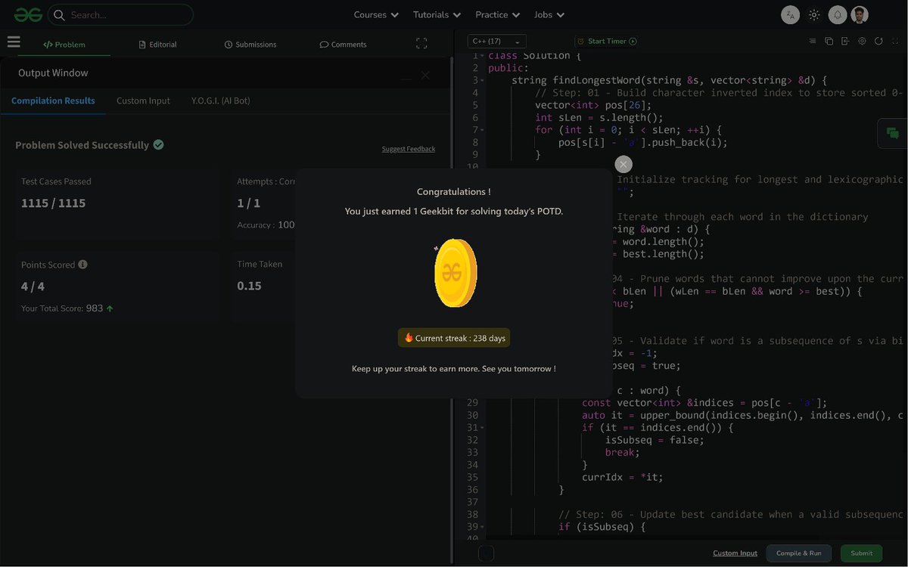This screenshot has width=908, height=567.
Task: Collapse the code fold at line 3
Action: 482,81
